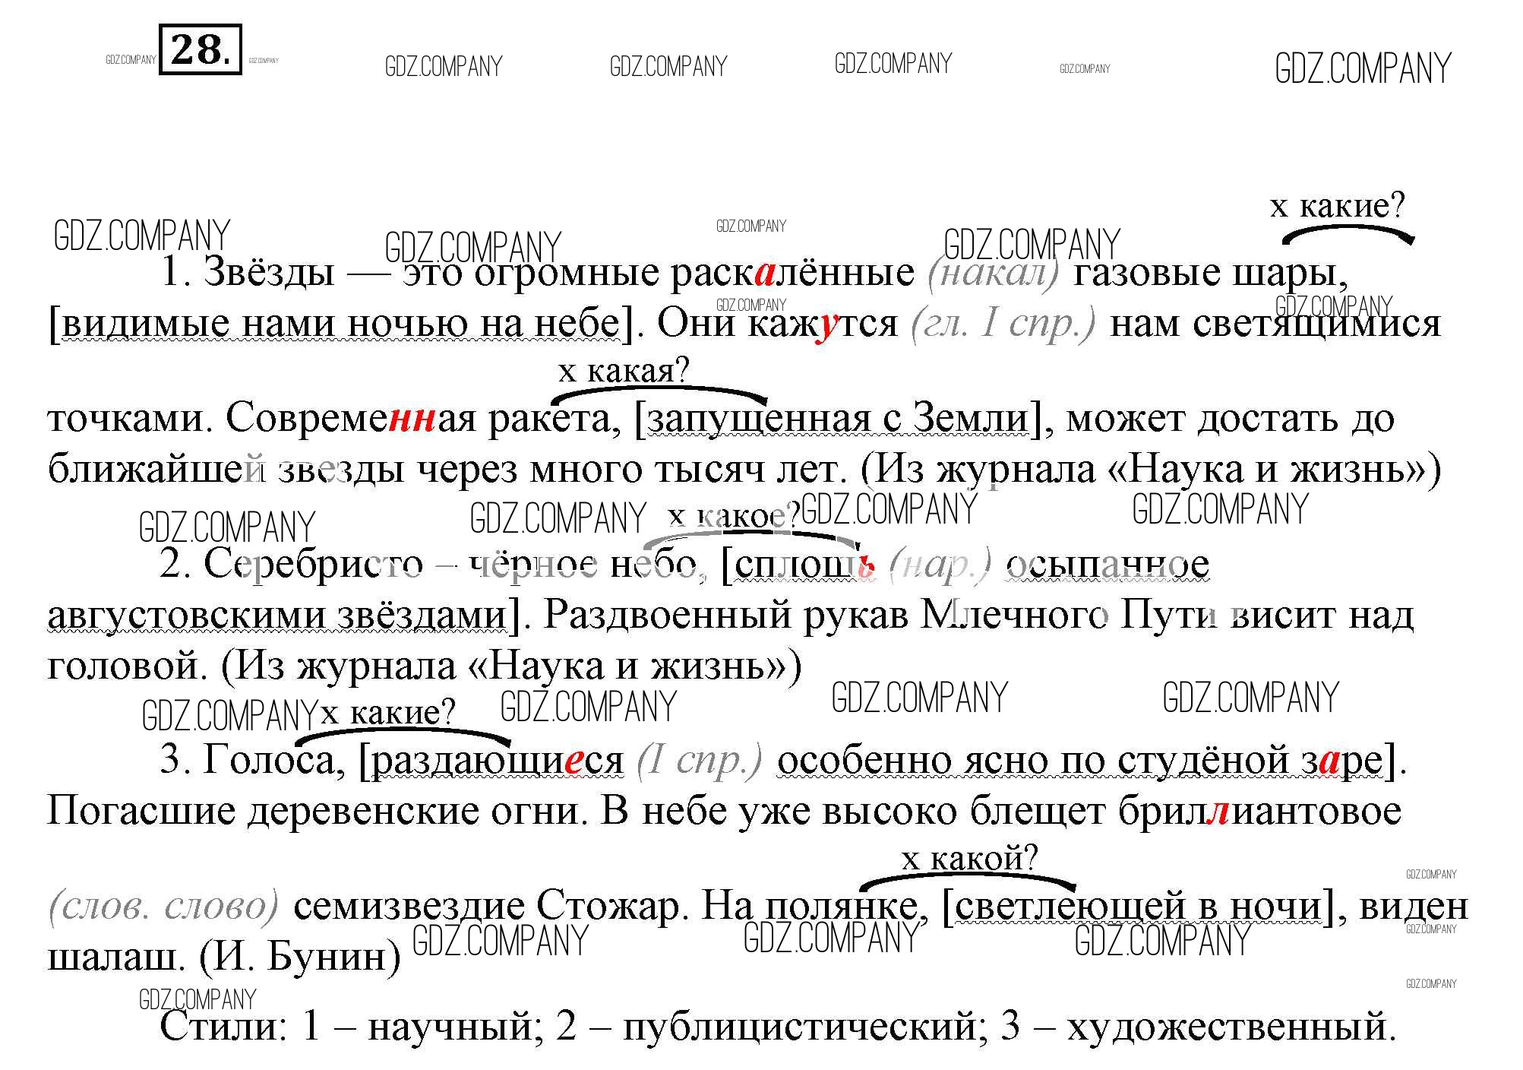Click the 'х какие?' label above шары
Screen dimensions: 1523x1070
click(x=1338, y=206)
